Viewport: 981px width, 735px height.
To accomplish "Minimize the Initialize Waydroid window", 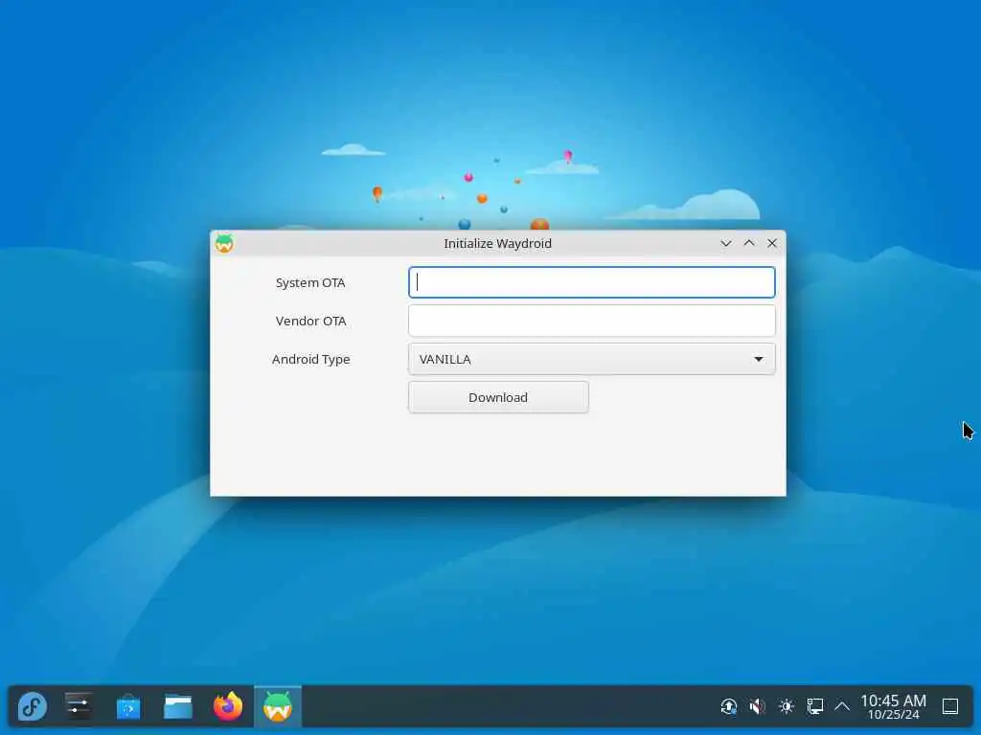I will pyautogui.click(x=726, y=243).
